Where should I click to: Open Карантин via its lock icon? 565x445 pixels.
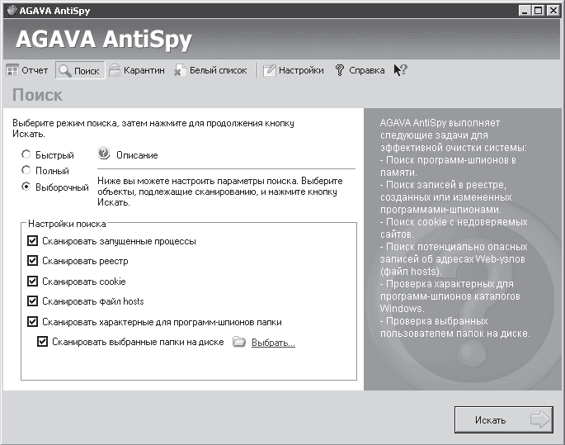click(x=115, y=71)
